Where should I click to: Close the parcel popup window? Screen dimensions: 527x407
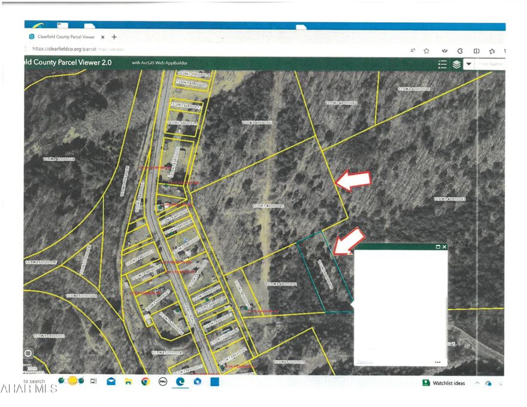444,247
